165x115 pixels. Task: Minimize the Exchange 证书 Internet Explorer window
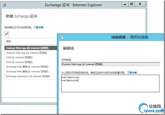tap(125, 4)
